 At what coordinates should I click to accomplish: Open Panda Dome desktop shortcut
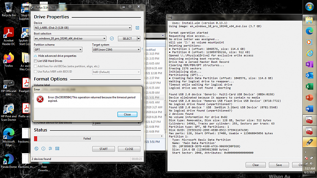pos(9,161)
